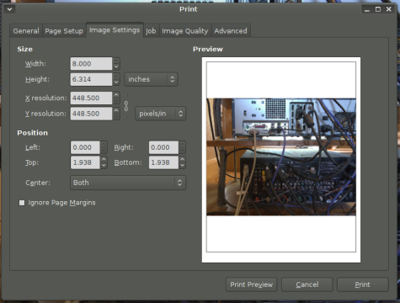Image resolution: width=400 pixels, height=303 pixels.
Task: Increase Width with up spinner arrow
Action: [116, 61]
